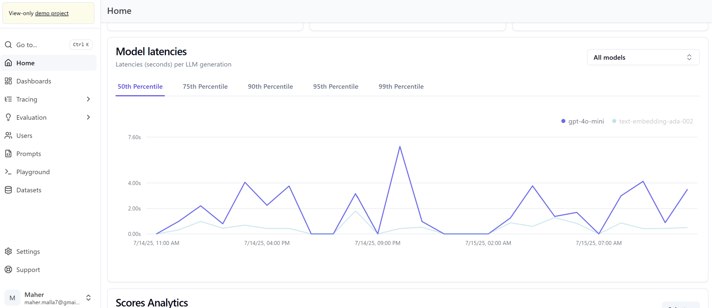This screenshot has width=712, height=308.
Task: Click the Home house icon in sidebar
Action: pyautogui.click(x=8, y=63)
